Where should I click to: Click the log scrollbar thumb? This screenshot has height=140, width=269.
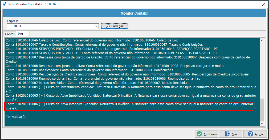click(x=262, y=110)
